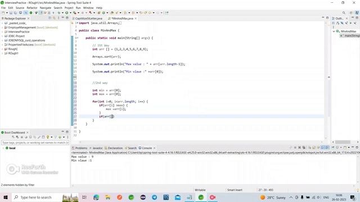360x202 pixels.
Task: Open the New file dropdown arrow
Action: (x=7, y=13)
